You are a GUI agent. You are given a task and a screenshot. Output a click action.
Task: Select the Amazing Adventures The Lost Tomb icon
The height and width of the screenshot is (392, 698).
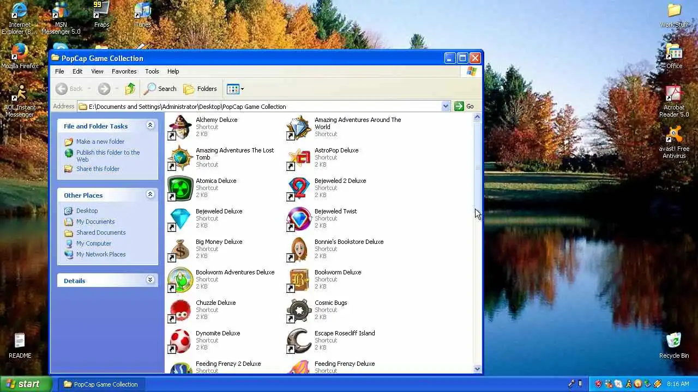pos(180,158)
